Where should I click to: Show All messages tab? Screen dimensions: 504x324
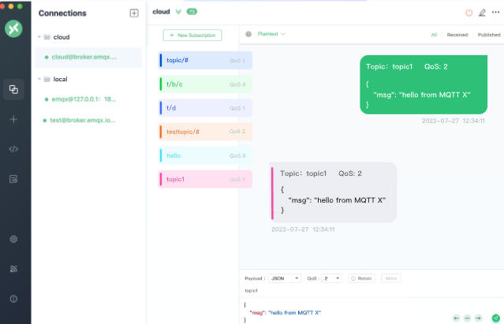[x=434, y=35]
